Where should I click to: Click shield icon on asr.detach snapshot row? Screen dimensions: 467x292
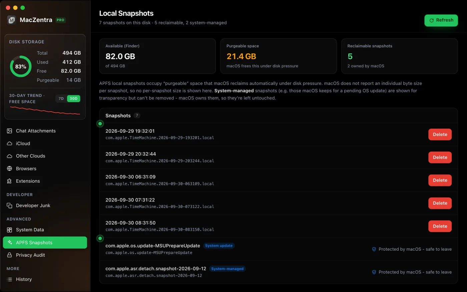[x=374, y=272]
